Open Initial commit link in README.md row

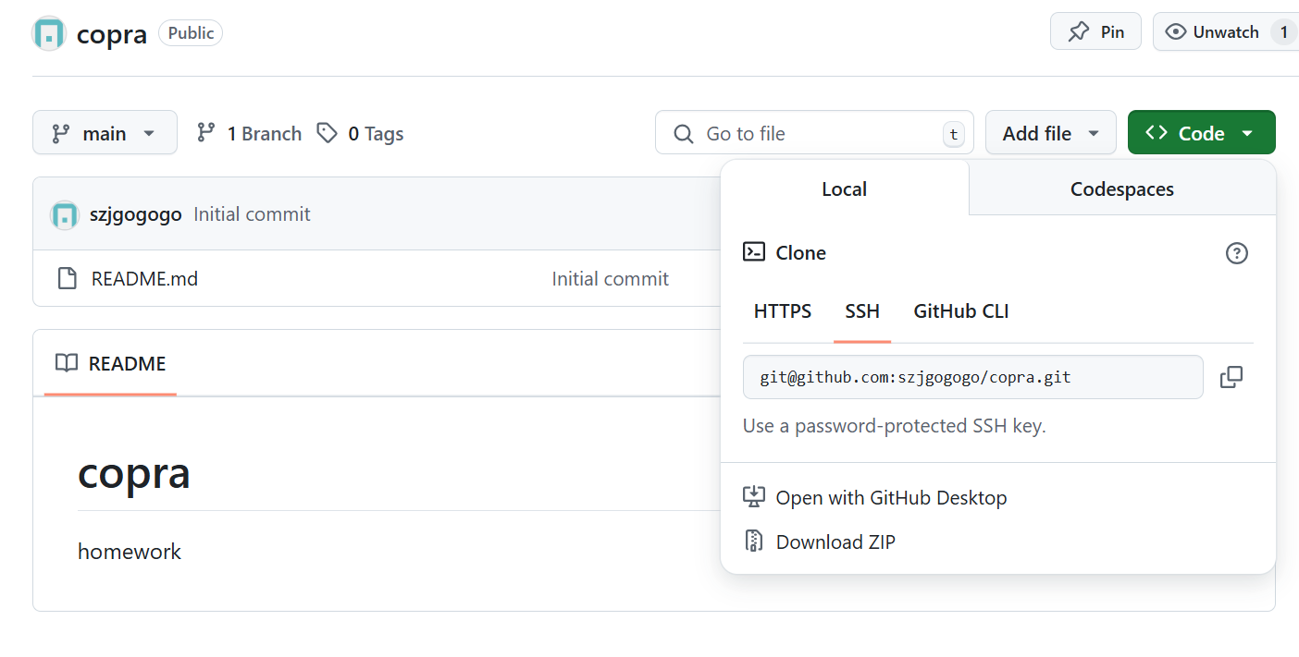(610, 278)
